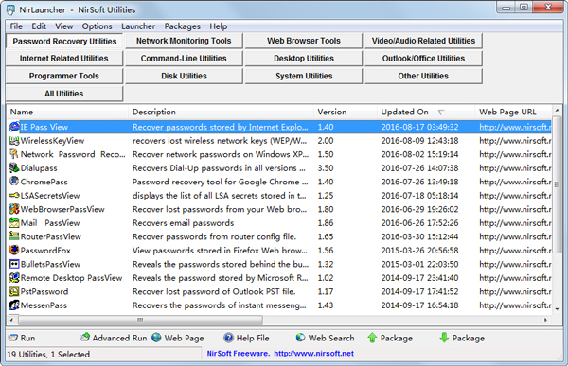The width and height of the screenshot is (568, 366).
Task: Click the BulletsPassView icon
Action: click(14, 264)
